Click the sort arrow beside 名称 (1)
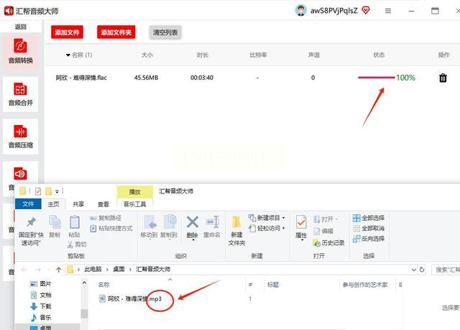Viewport: 460px width, 330px height. click(68, 55)
